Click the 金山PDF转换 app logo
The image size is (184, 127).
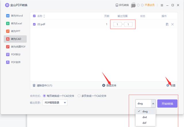coord(7,5)
